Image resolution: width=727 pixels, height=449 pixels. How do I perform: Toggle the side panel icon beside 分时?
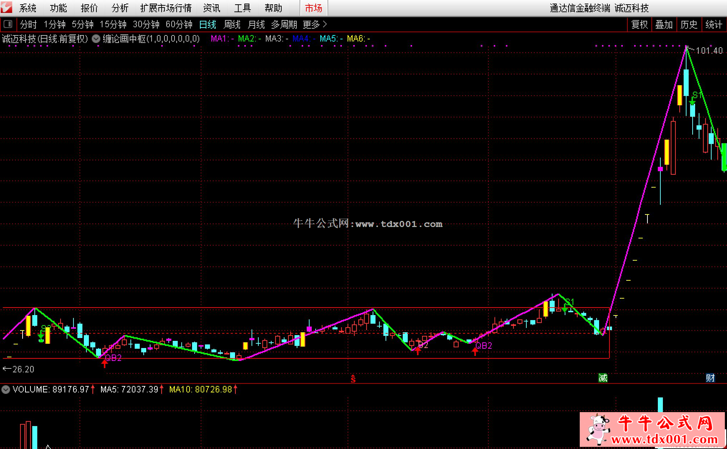8,24
